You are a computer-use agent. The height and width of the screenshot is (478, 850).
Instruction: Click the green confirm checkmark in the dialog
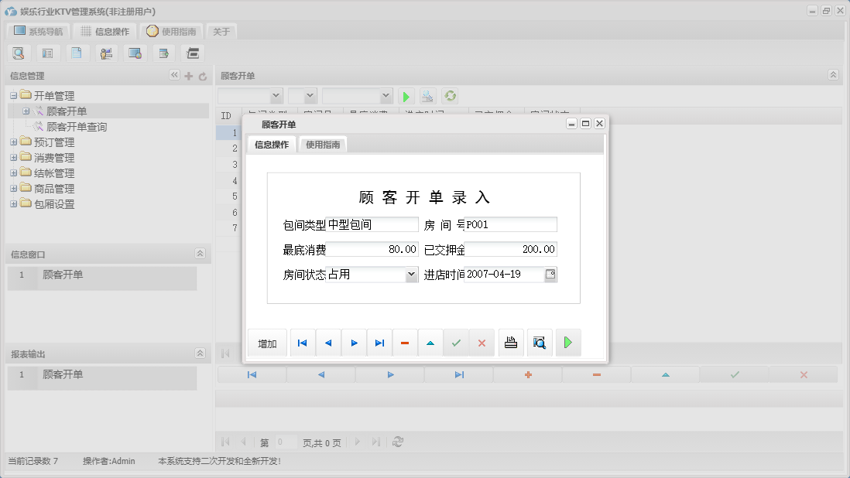tap(457, 342)
